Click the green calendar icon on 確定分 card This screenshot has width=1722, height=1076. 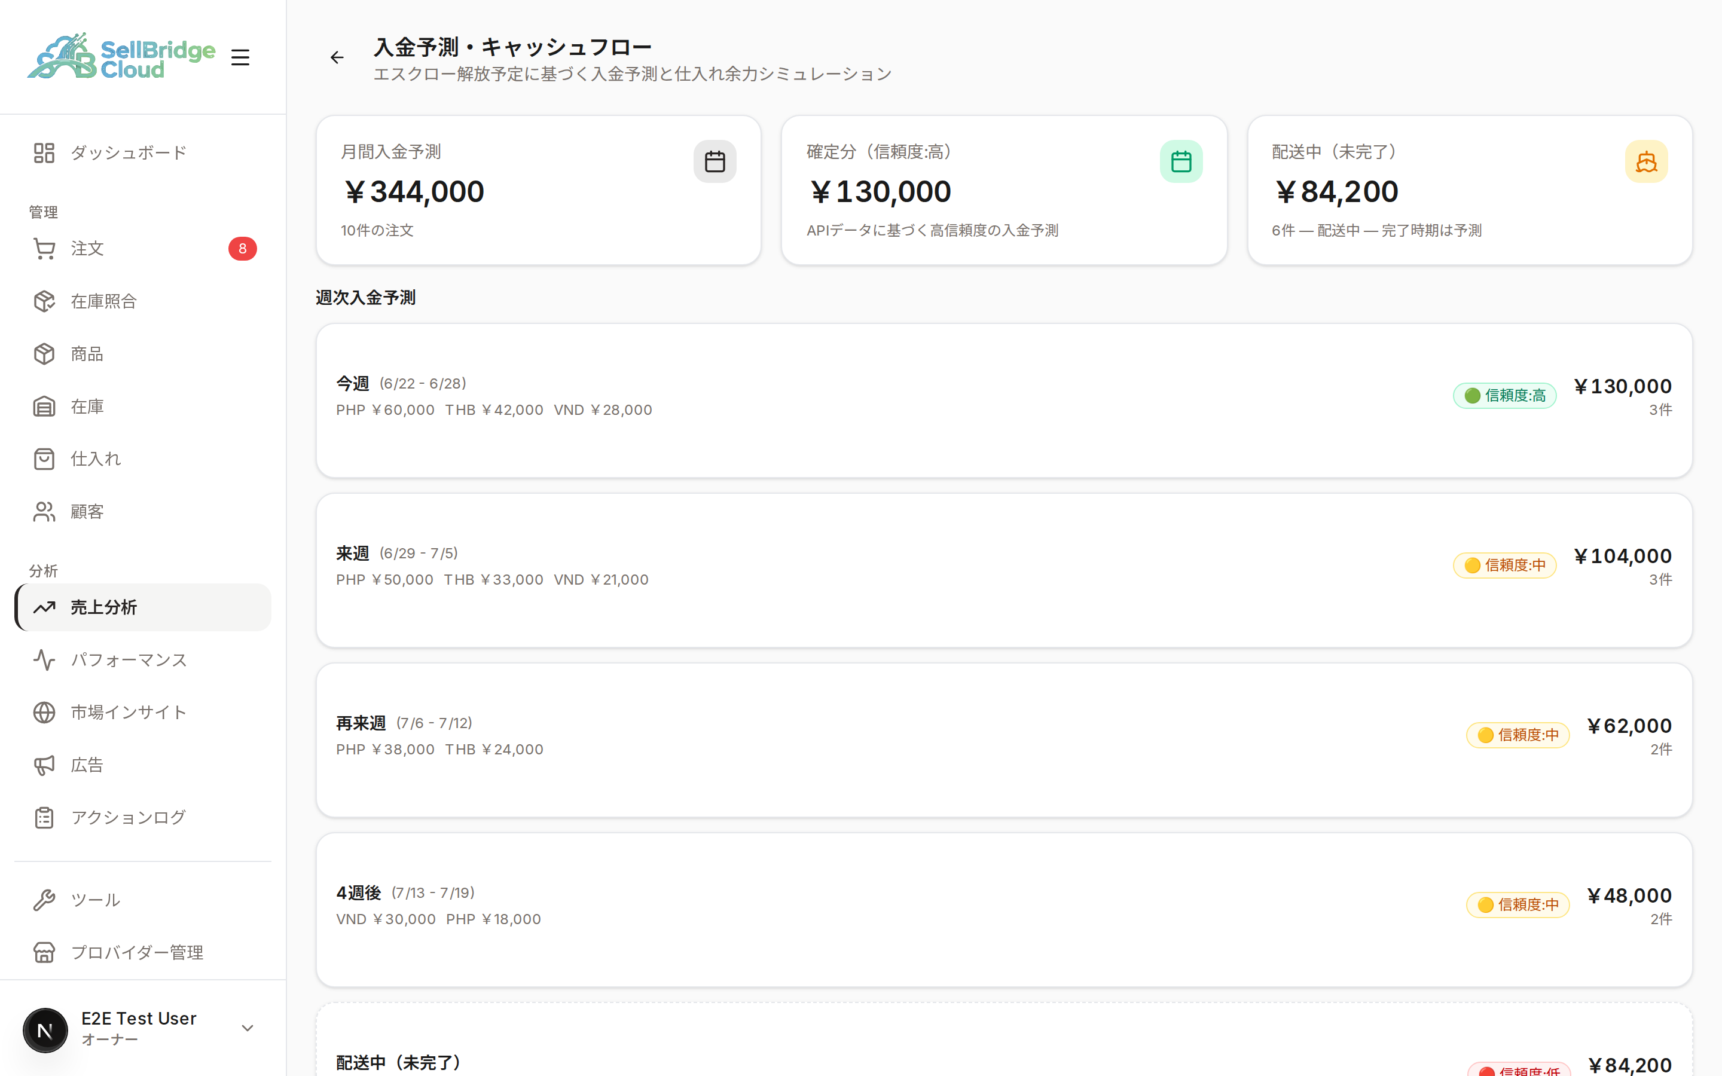1181,161
